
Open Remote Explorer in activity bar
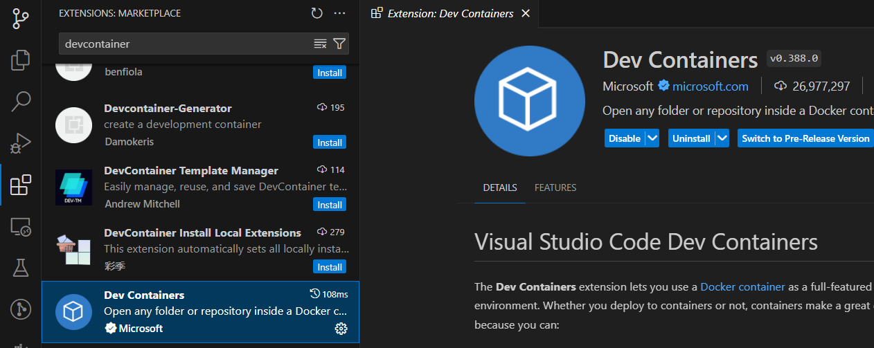21,226
